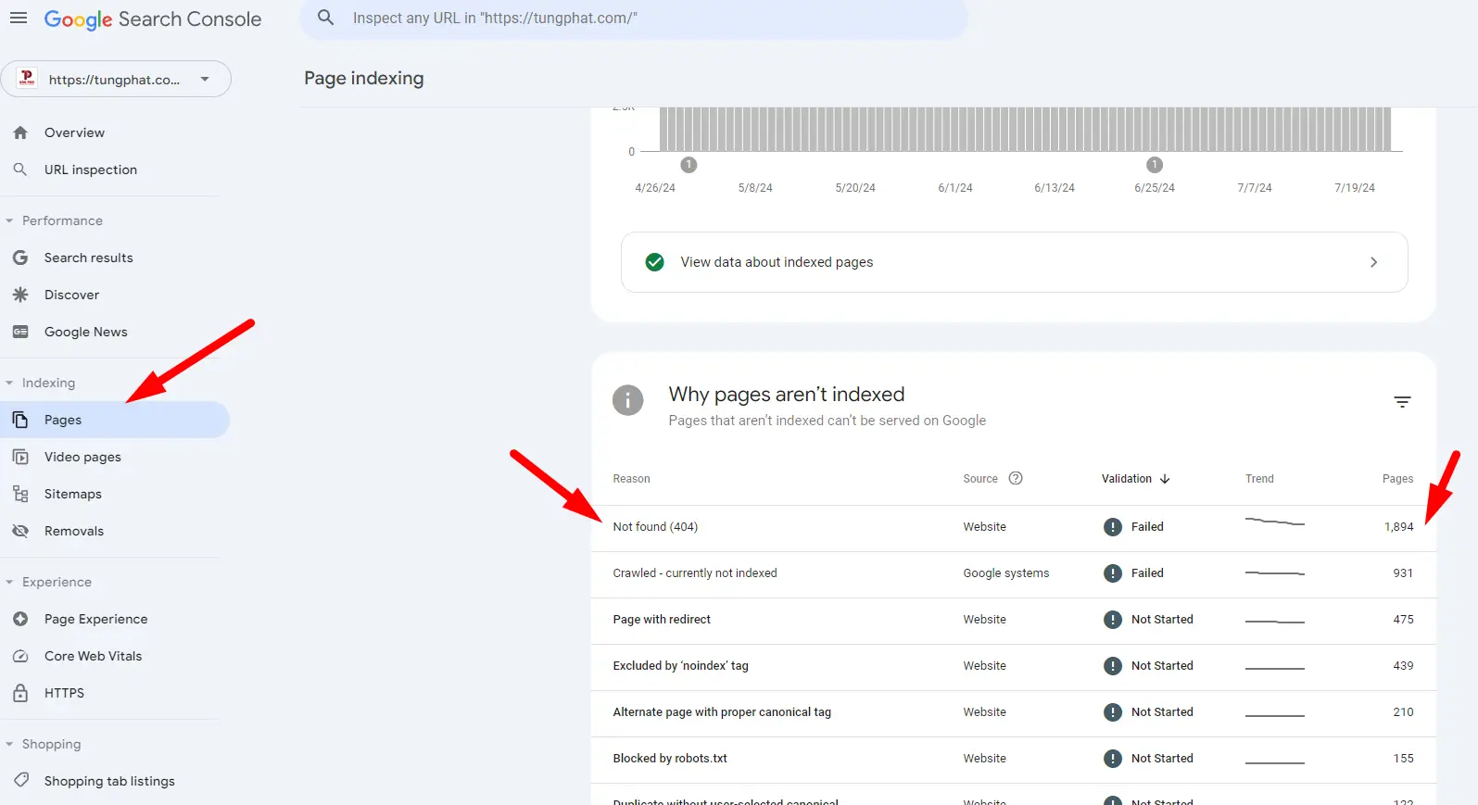This screenshot has height=805, width=1478.
Task: Click the URL inspection search field
Action: pyautogui.click(x=634, y=19)
